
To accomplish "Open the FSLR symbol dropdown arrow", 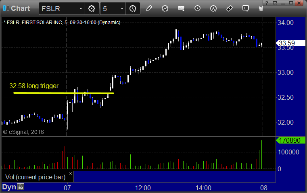I will point(81,8).
